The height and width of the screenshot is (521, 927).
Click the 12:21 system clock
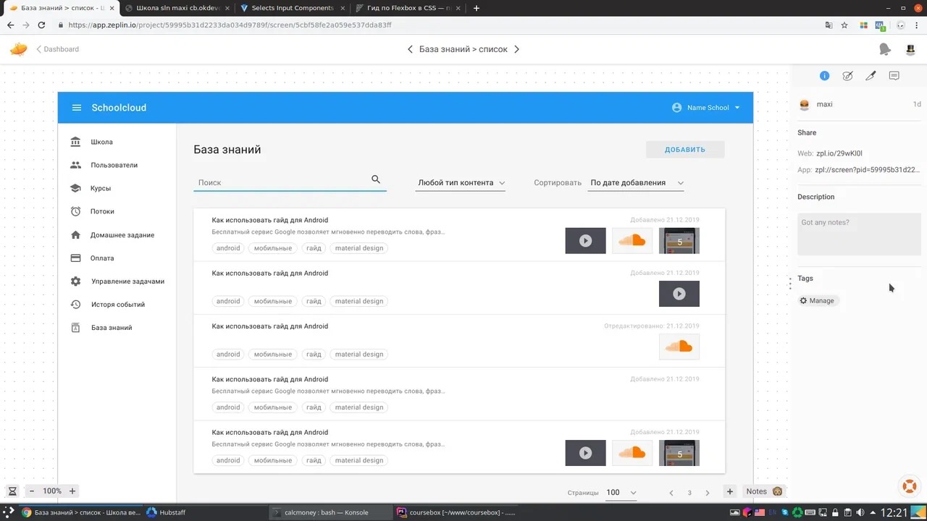point(894,513)
